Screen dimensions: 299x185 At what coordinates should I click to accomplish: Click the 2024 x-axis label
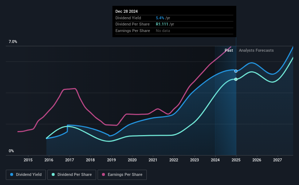click(215, 160)
